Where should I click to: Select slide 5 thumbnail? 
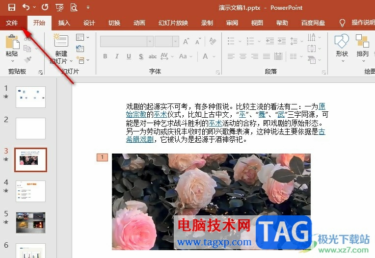tap(30, 223)
